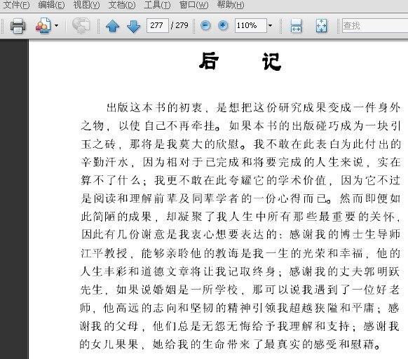Click the 后记 heading on the page

coord(240,61)
